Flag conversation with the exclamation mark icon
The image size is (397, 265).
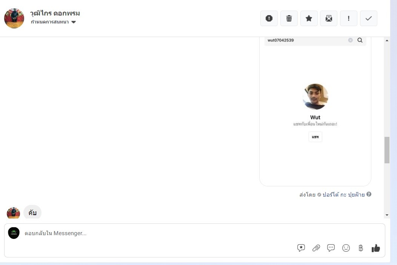click(x=349, y=19)
